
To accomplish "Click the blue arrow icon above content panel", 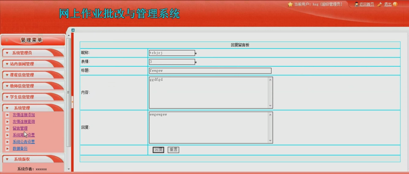I will click(x=73, y=30).
